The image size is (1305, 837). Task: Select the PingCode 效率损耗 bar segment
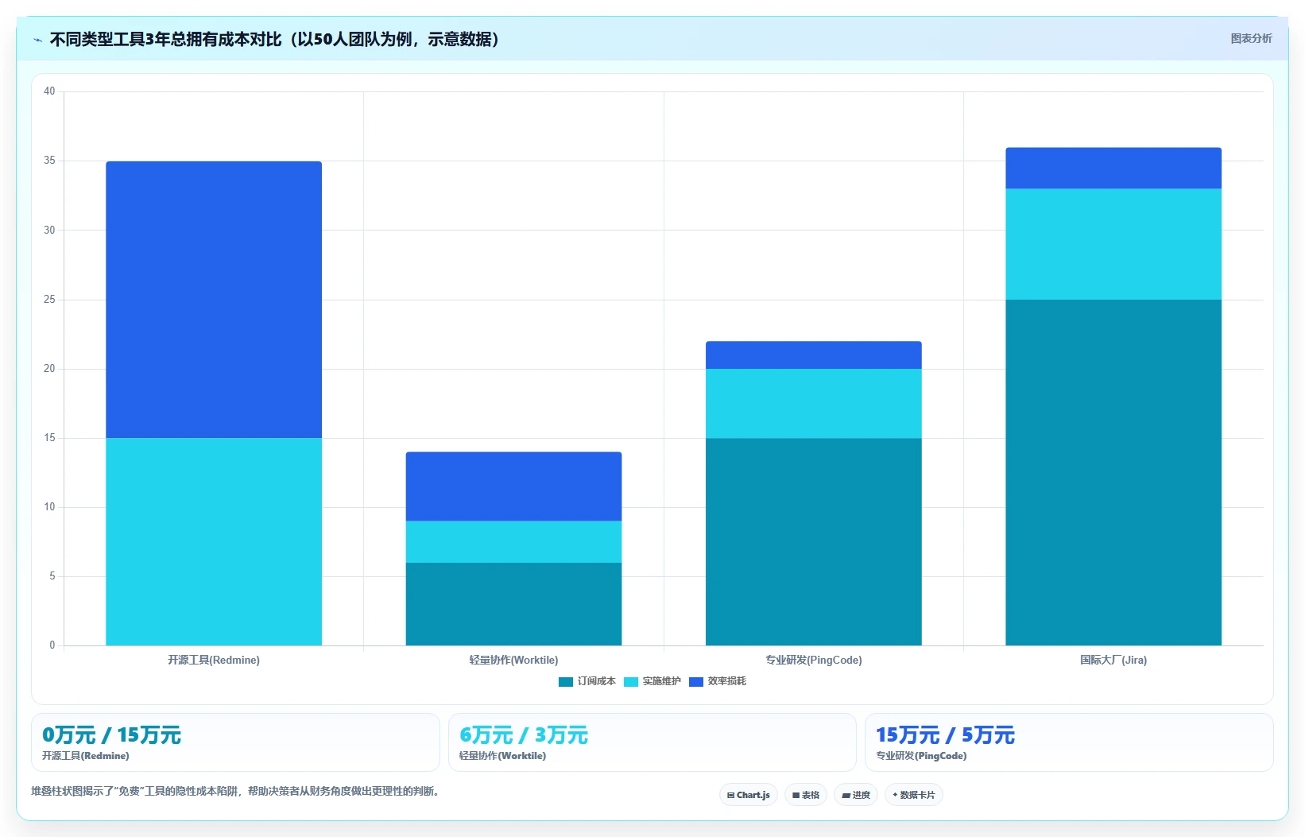point(814,355)
